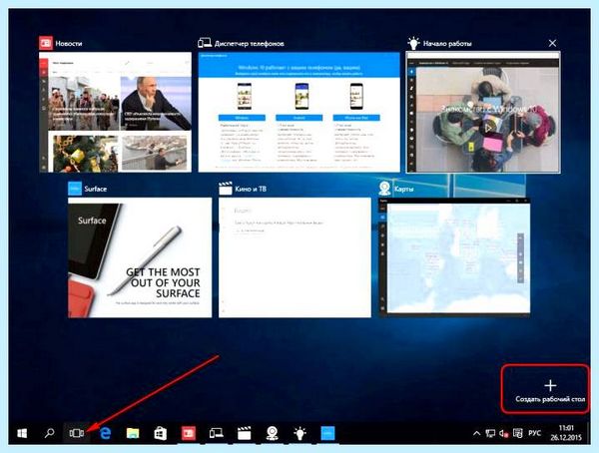Click the Кино и ТВ title text
The image size is (599, 453).
click(x=251, y=189)
